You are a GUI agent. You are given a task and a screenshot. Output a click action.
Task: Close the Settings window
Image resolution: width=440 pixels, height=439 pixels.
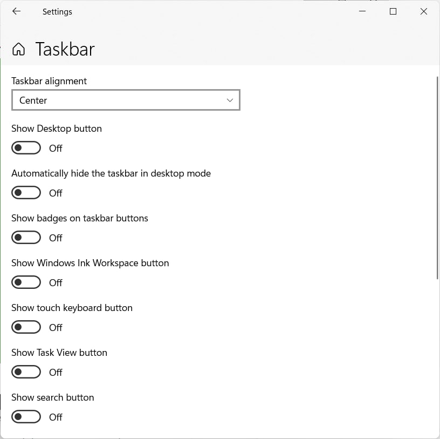[424, 11]
